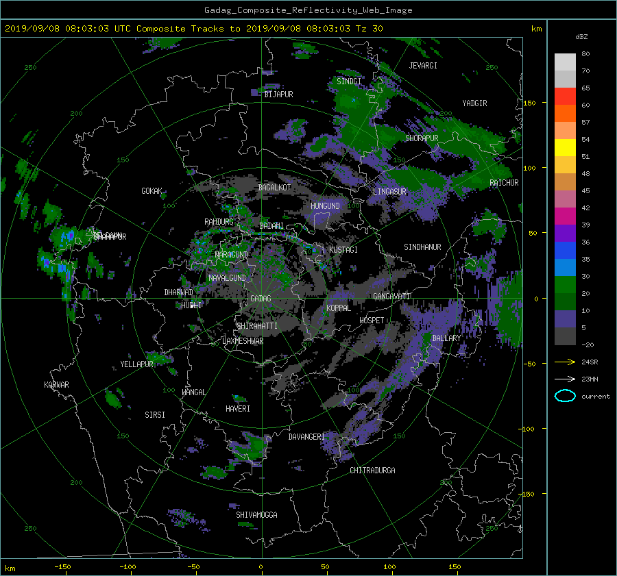The image size is (617, 576).
Task: Click the SINDGI city label
Action: (349, 81)
